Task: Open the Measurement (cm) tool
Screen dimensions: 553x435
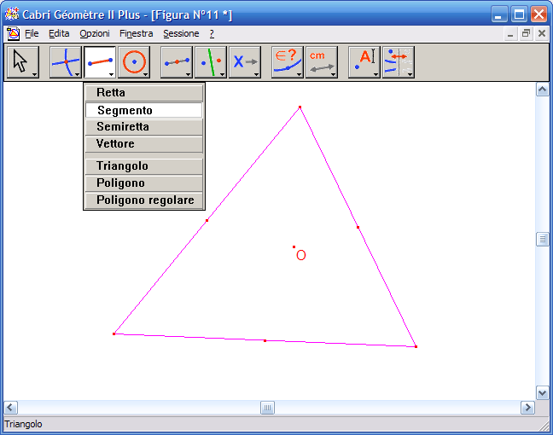Action: tap(322, 62)
